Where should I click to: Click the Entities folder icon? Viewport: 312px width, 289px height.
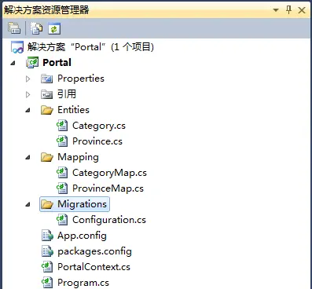[x=47, y=110]
